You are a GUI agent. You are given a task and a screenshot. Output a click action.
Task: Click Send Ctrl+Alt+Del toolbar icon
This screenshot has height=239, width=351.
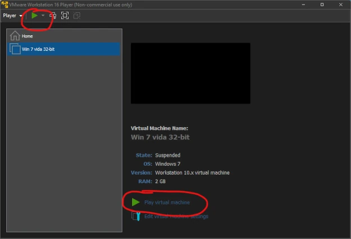coord(53,16)
